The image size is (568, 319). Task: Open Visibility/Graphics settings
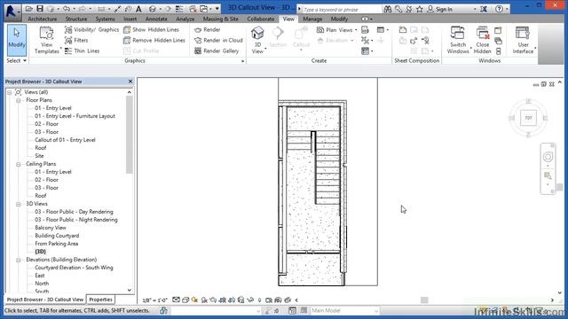pyautogui.click(x=91, y=29)
